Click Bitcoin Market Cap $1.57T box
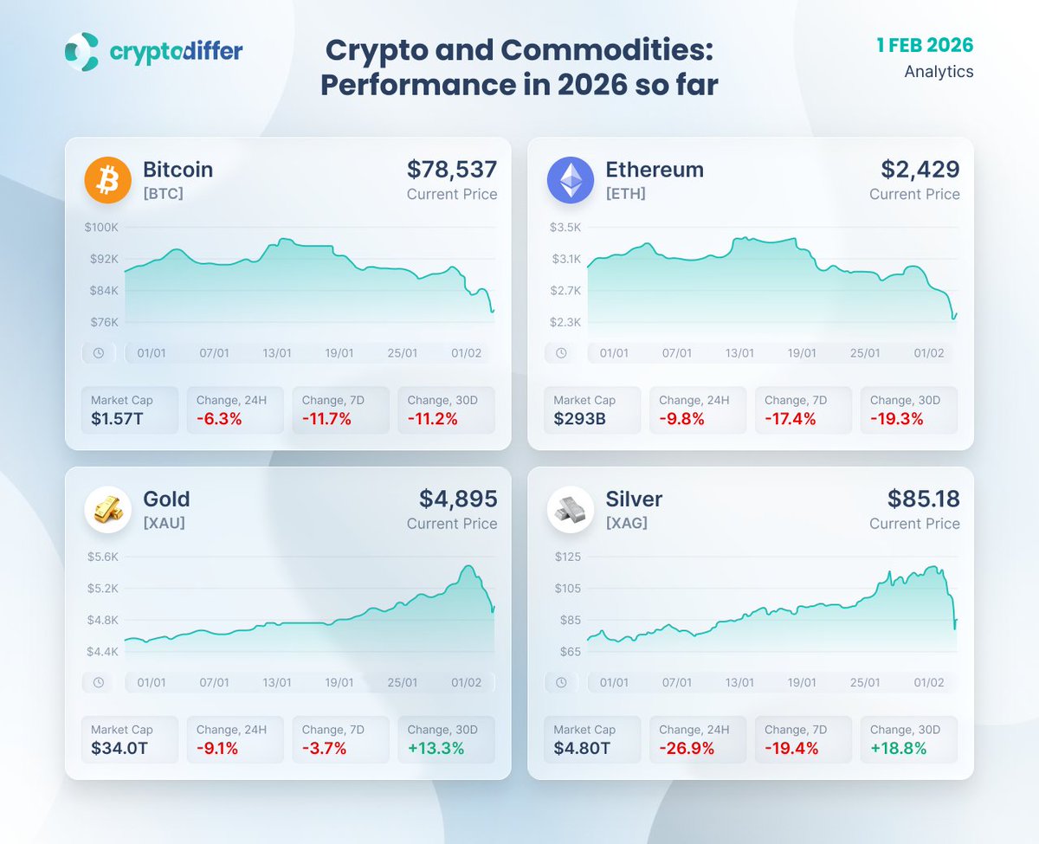Viewport: 1039px width, 844px height. coord(130,409)
